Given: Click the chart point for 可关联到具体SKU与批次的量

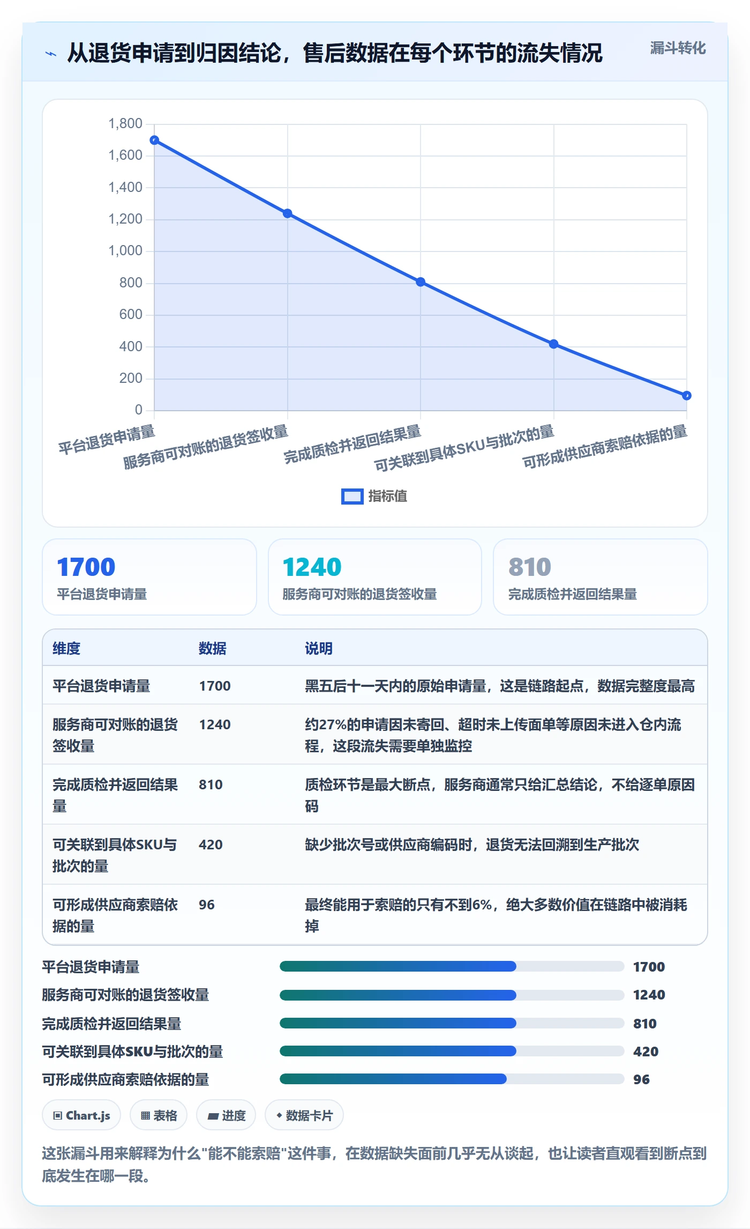Looking at the screenshot, I should (x=554, y=344).
